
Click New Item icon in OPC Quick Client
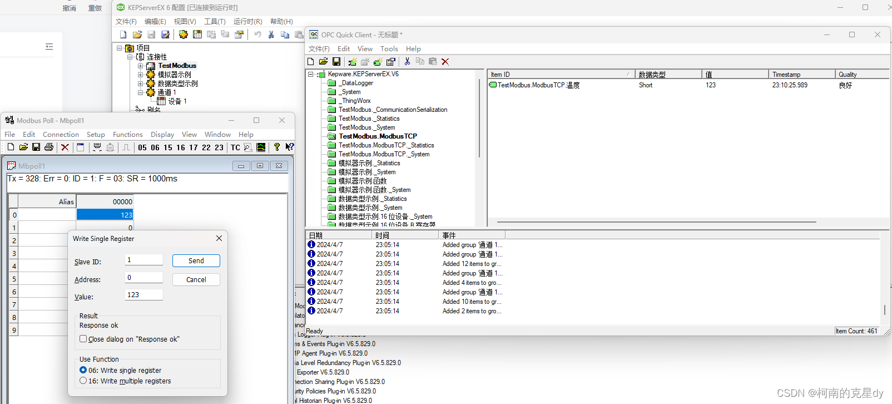[378, 62]
